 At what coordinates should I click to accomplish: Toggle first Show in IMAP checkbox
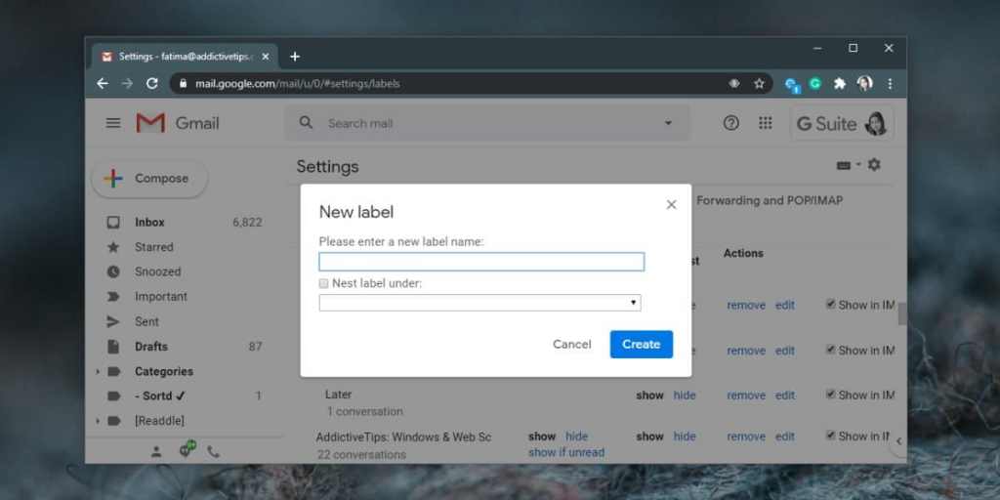tap(830, 305)
